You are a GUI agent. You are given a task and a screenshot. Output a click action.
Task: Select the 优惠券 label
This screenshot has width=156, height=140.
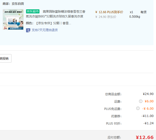(x=116, y=116)
